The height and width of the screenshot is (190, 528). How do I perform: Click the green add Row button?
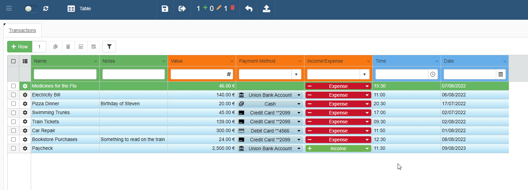tap(20, 47)
